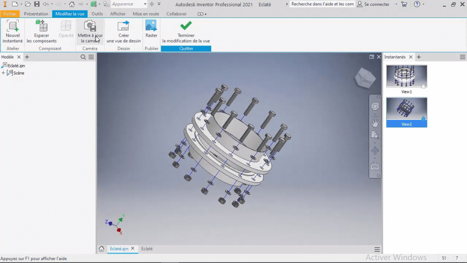Open the Undo dropdown arrow
This screenshot has width=467, height=263.
click(52, 4)
